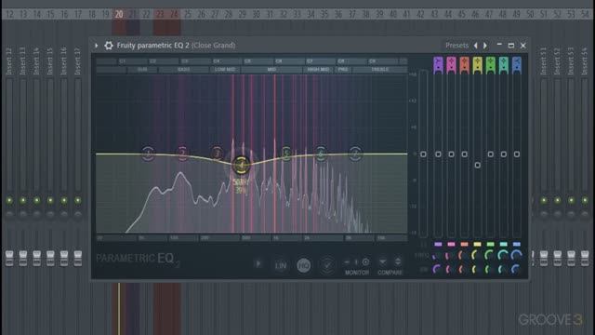This screenshot has height=335, width=595.
Task: Go to the previous preset with the left arrow
Action: [475, 46]
